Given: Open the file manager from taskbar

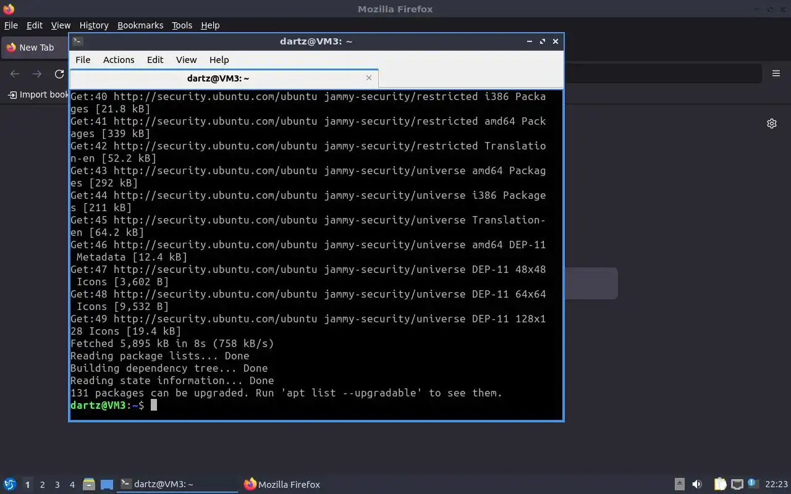Looking at the screenshot, I should tap(88, 484).
